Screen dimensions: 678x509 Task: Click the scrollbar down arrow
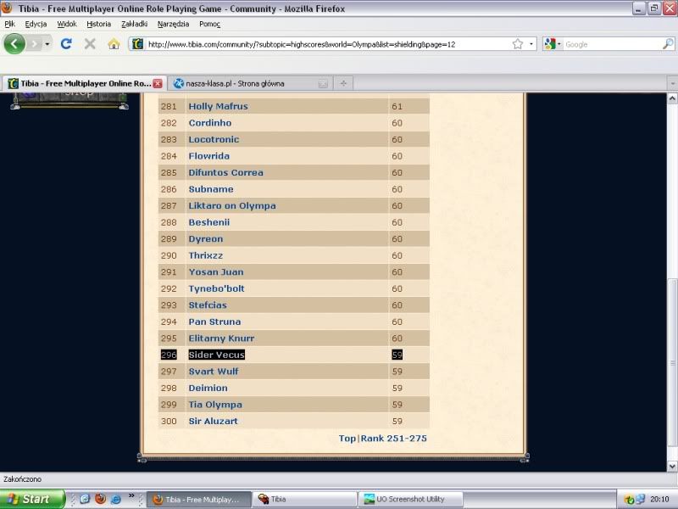coord(672,466)
